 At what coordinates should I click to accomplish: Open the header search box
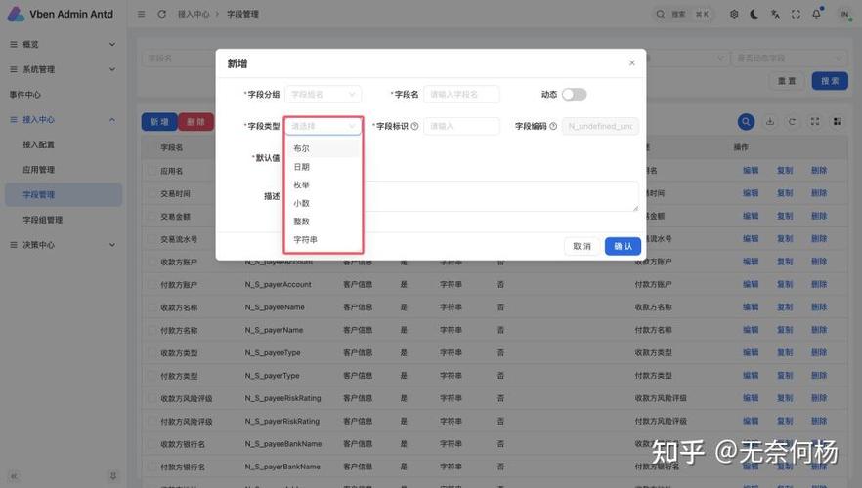(x=683, y=14)
